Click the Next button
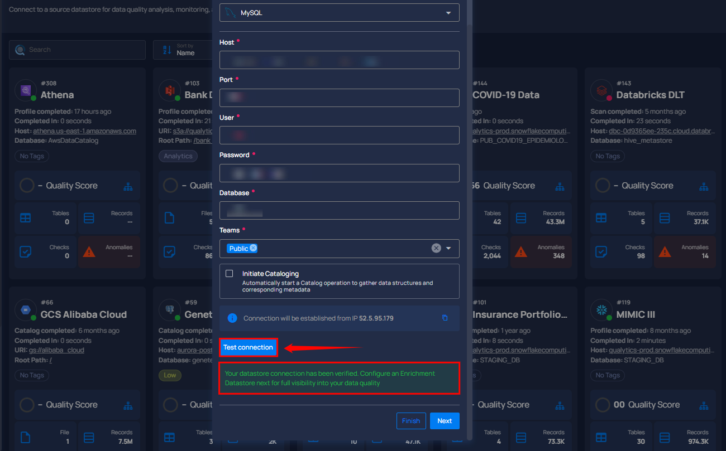 [x=445, y=421]
